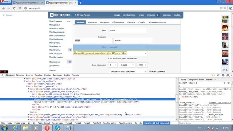Open a new browser tab with plus
This screenshot has width=233, height=131.
(x=80, y=3)
